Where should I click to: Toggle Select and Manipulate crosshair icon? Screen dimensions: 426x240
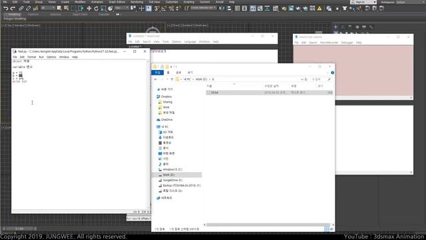click(141, 9)
